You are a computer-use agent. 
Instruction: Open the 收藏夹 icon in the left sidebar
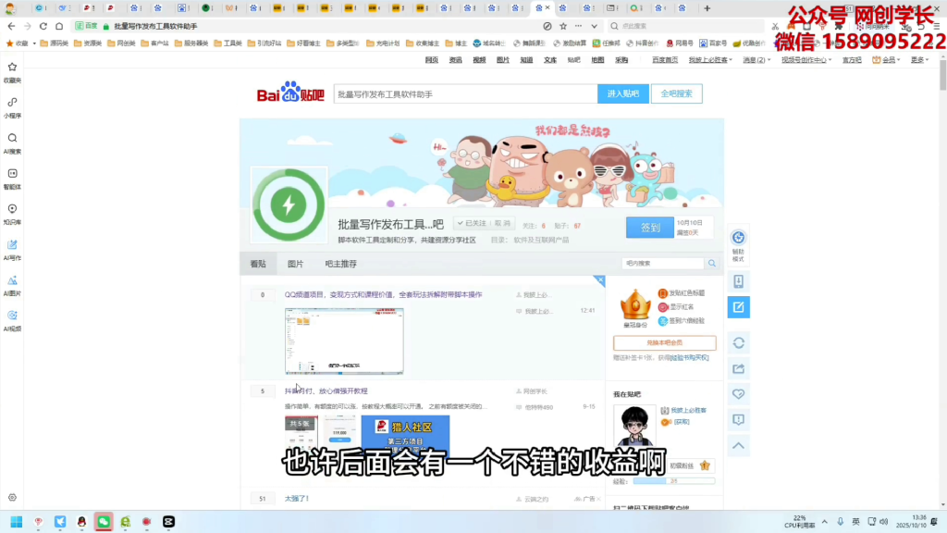pos(12,67)
